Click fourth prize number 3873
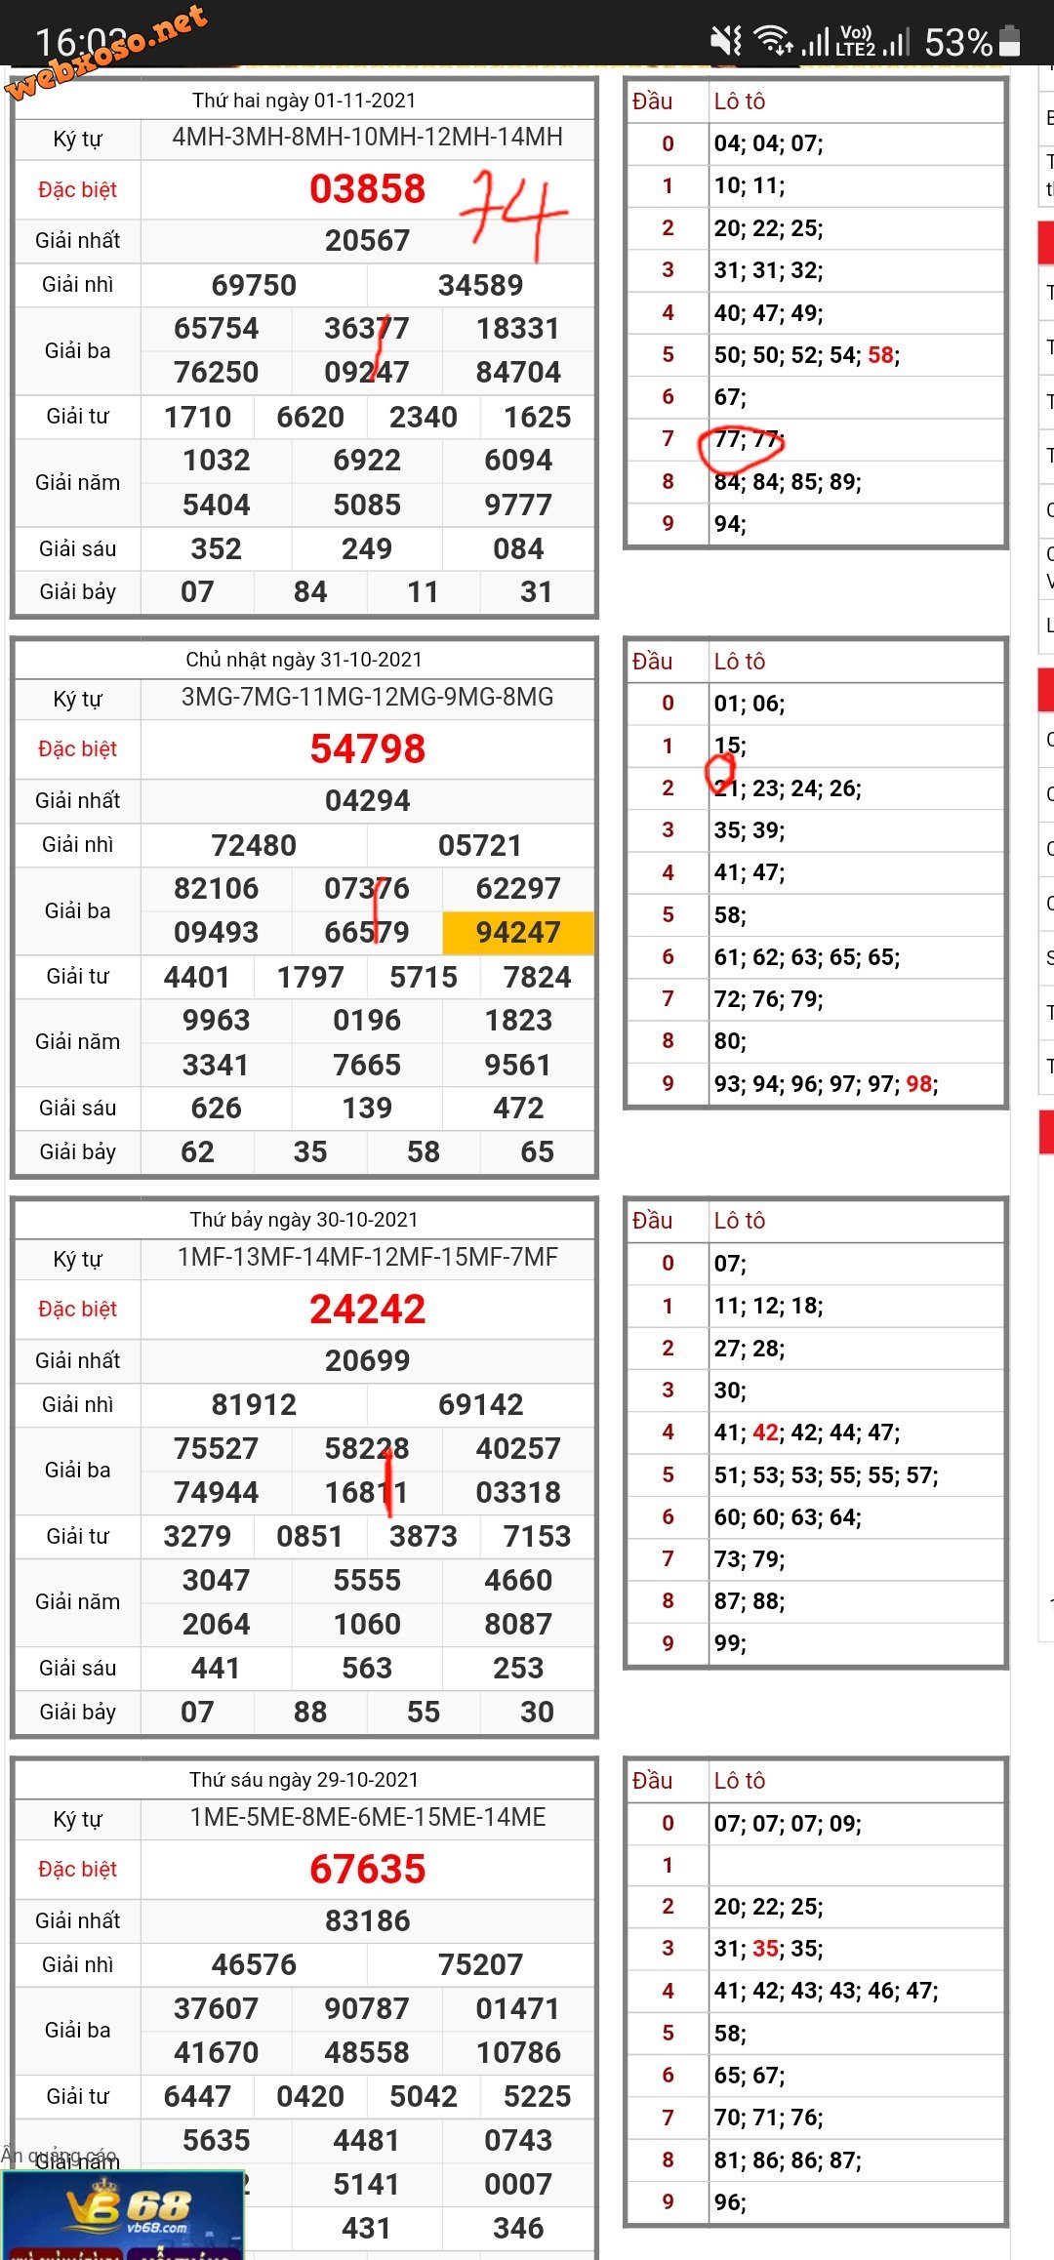Viewport: 1054px width, 2260px height. 424,1537
